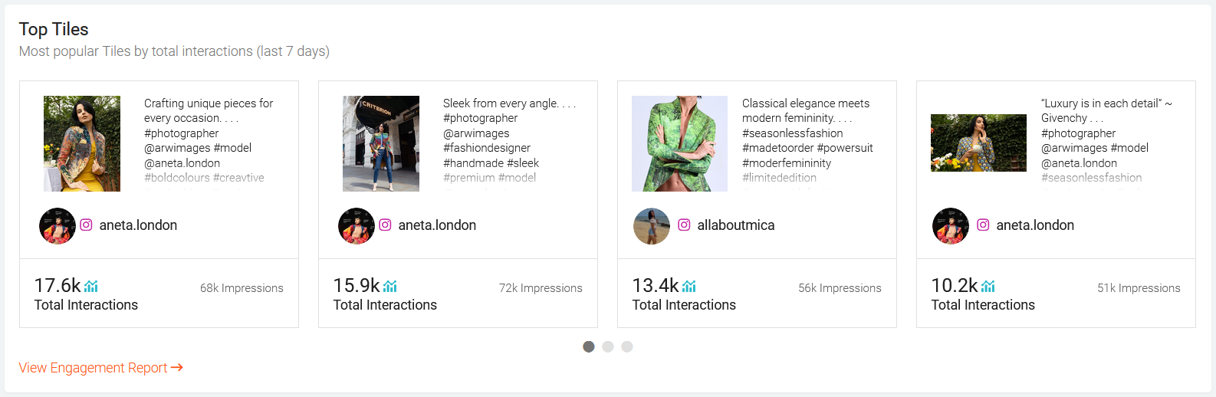Click the analytics chart icon beside 10.2k
The height and width of the screenshot is (397, 1216).
(988, 287)
